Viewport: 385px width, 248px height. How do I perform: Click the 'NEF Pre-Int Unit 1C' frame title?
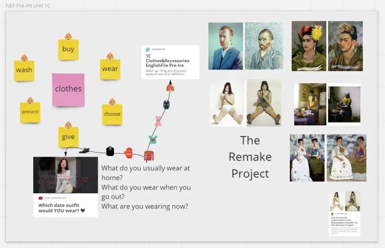tap(28, 6)
